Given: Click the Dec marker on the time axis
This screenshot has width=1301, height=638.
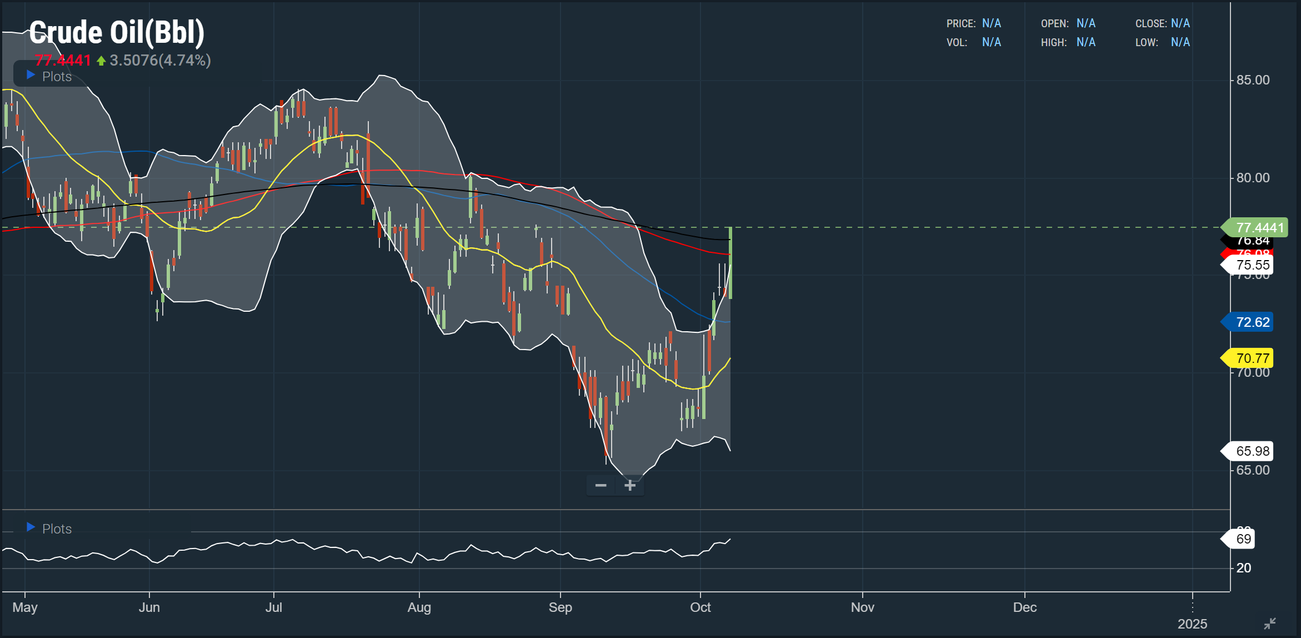Looking at the screenshot, I should coord(1024,607).
